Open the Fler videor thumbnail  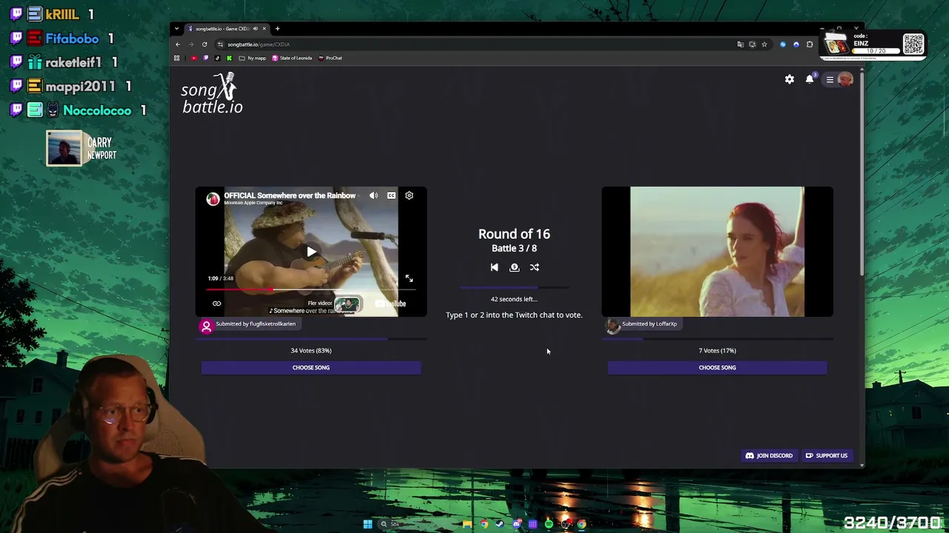(348, 304)
